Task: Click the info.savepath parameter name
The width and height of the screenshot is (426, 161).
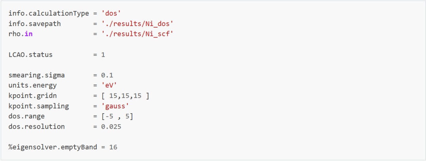Action: pos(34,24)
